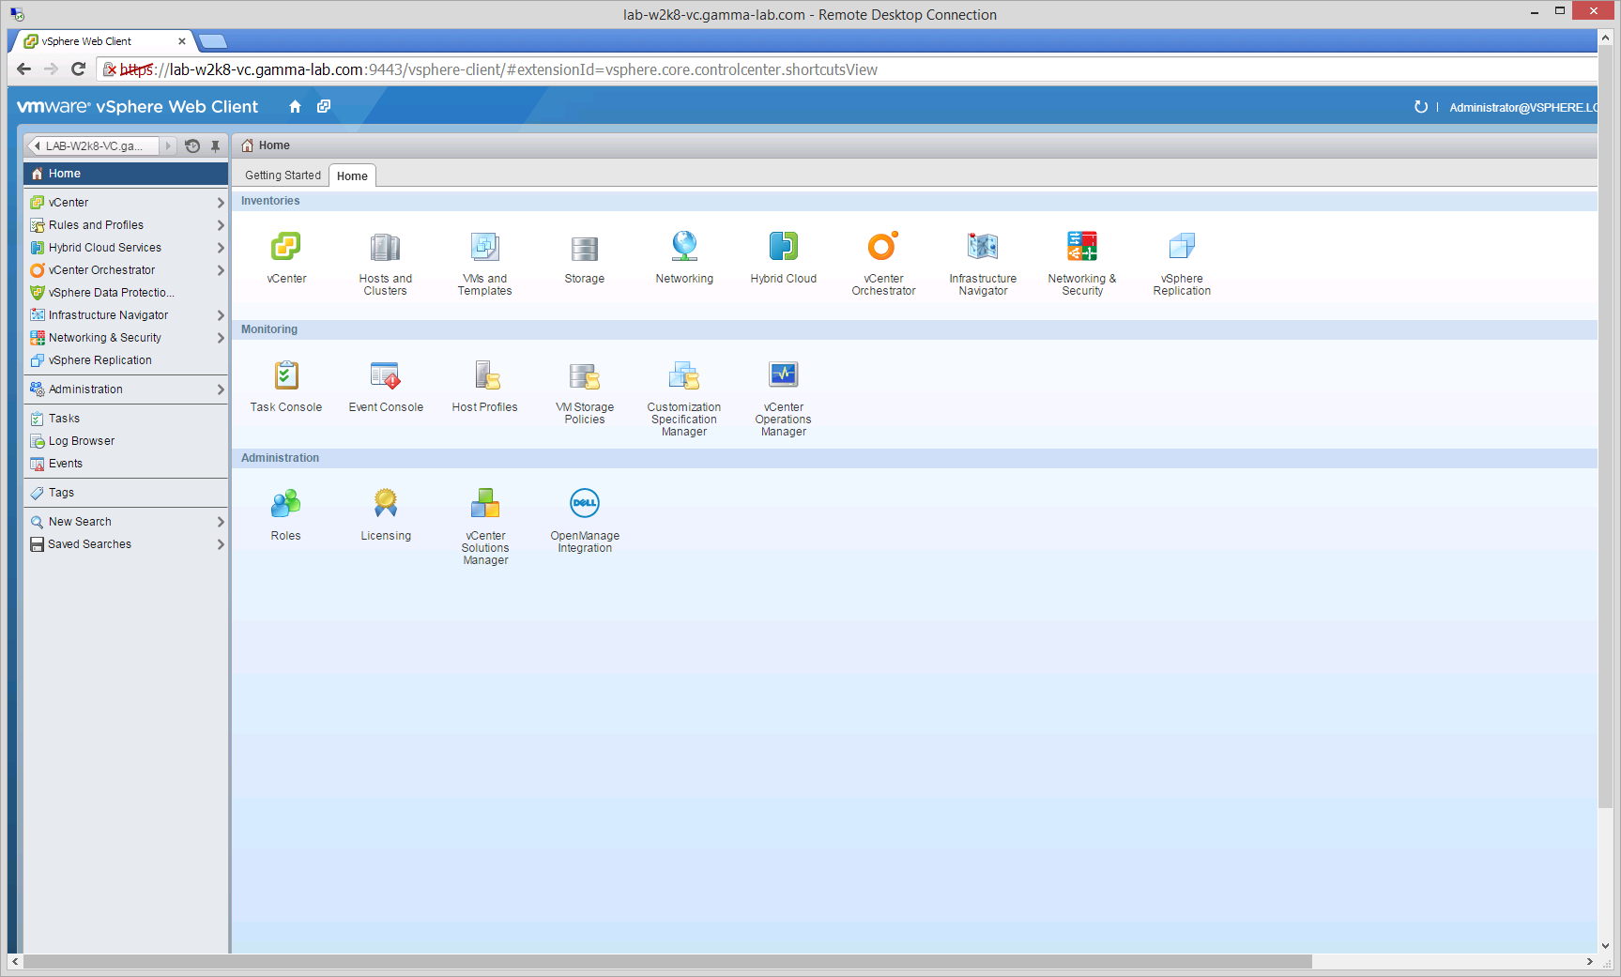Open the navigator history dropdown
The height and width of the screenshot is (977, 1621).
pyautogui.click(x=192, y=146)
